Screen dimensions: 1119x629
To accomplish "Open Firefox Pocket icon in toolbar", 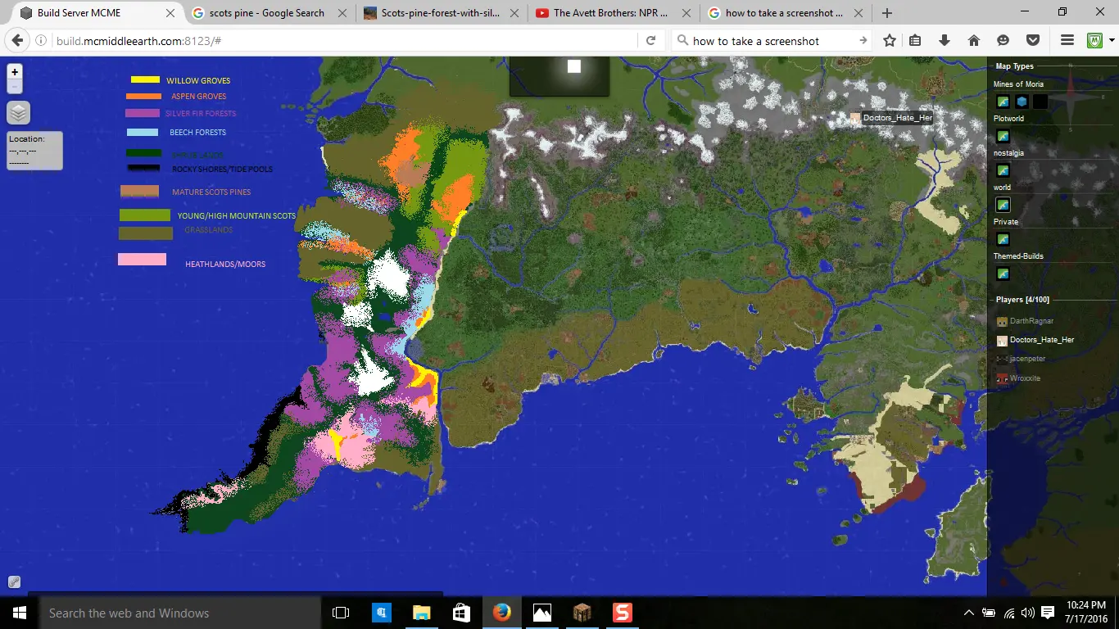I will pyautogui.click(x=1033, y=40).
